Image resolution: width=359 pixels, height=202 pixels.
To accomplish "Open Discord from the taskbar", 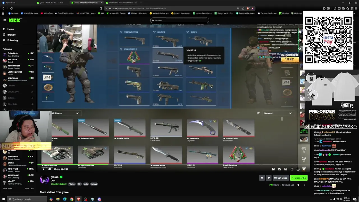I will click(99, 199).
